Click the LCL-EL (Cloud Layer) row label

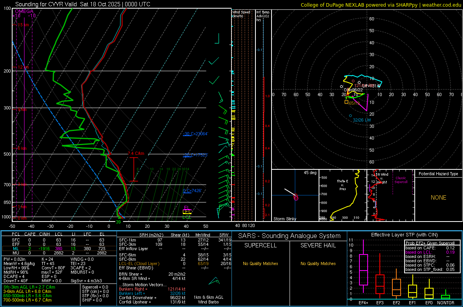click(x=139, y=263)
